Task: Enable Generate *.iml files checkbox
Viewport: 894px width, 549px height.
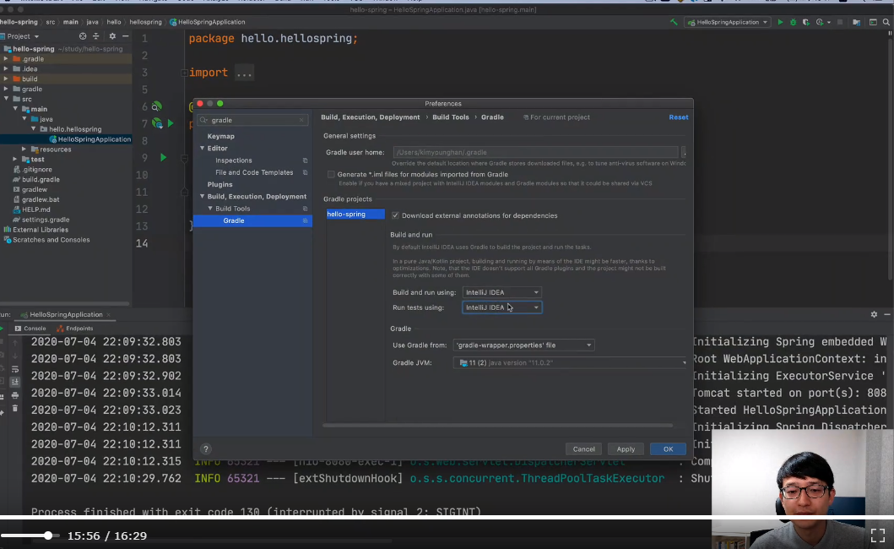Action: pos(331,175)
